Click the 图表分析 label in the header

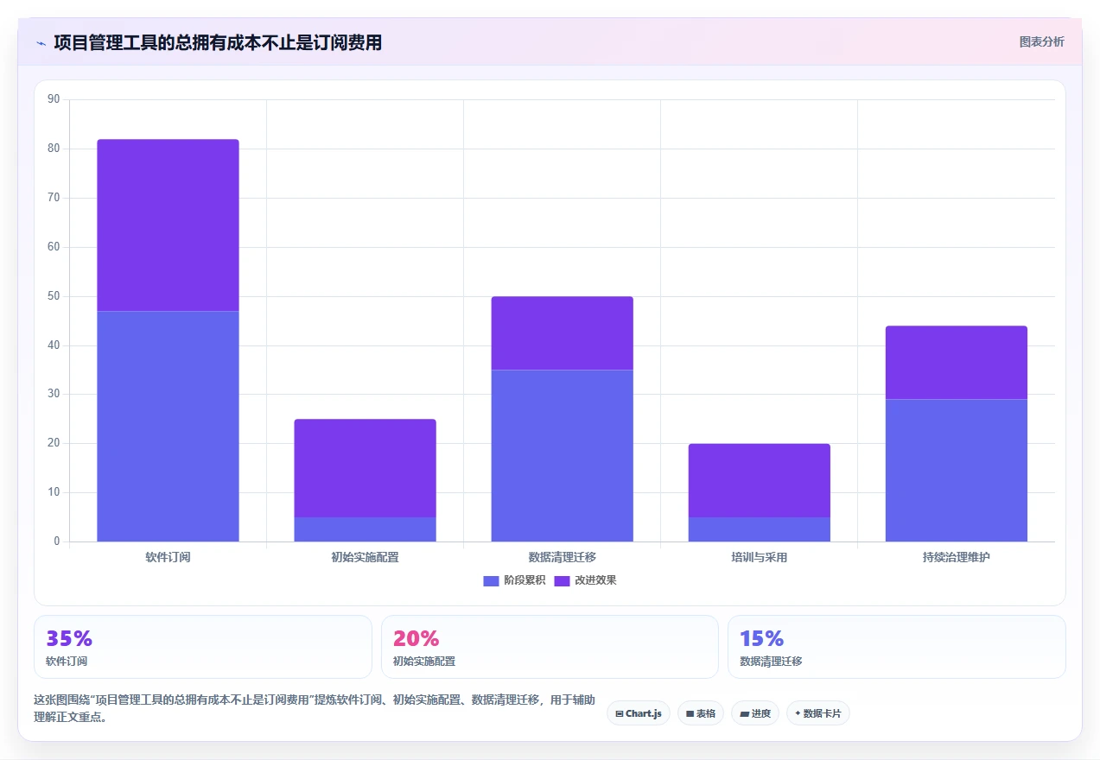[x=1041, y=41]
